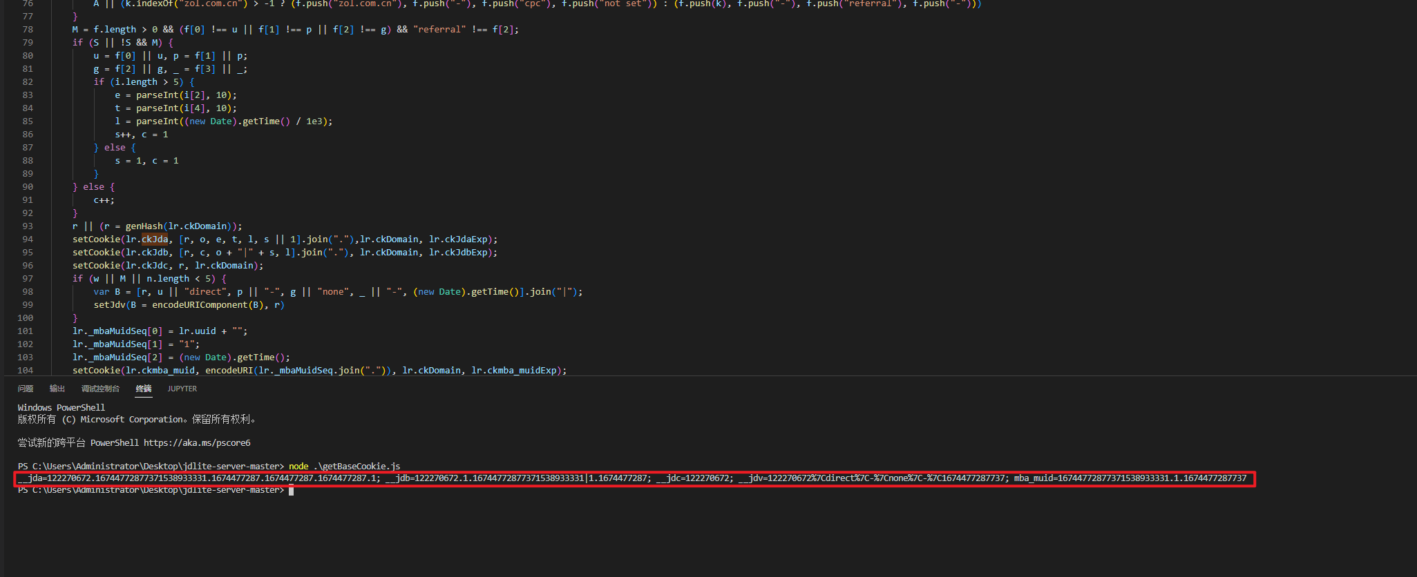Click line number 100 in the gutter
The image size is (1417, 577).
coord(26,318)
